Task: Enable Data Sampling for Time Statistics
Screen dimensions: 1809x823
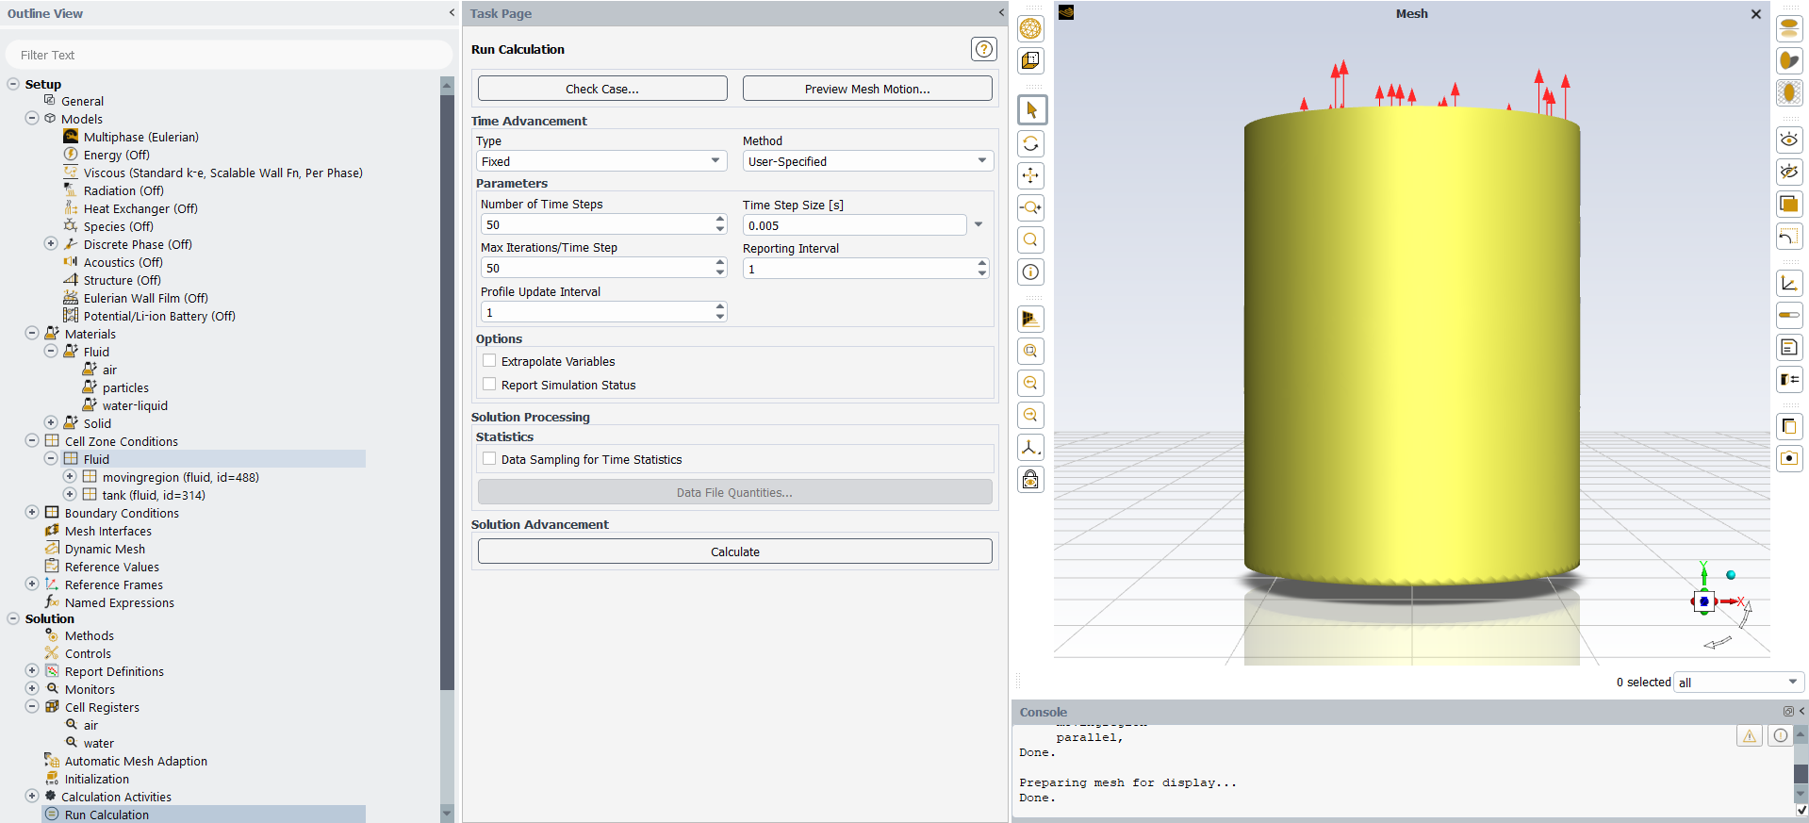Action: click(489, 459)
